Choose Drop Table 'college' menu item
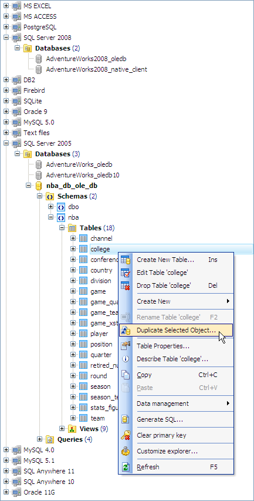 click(x=176, y=285)
